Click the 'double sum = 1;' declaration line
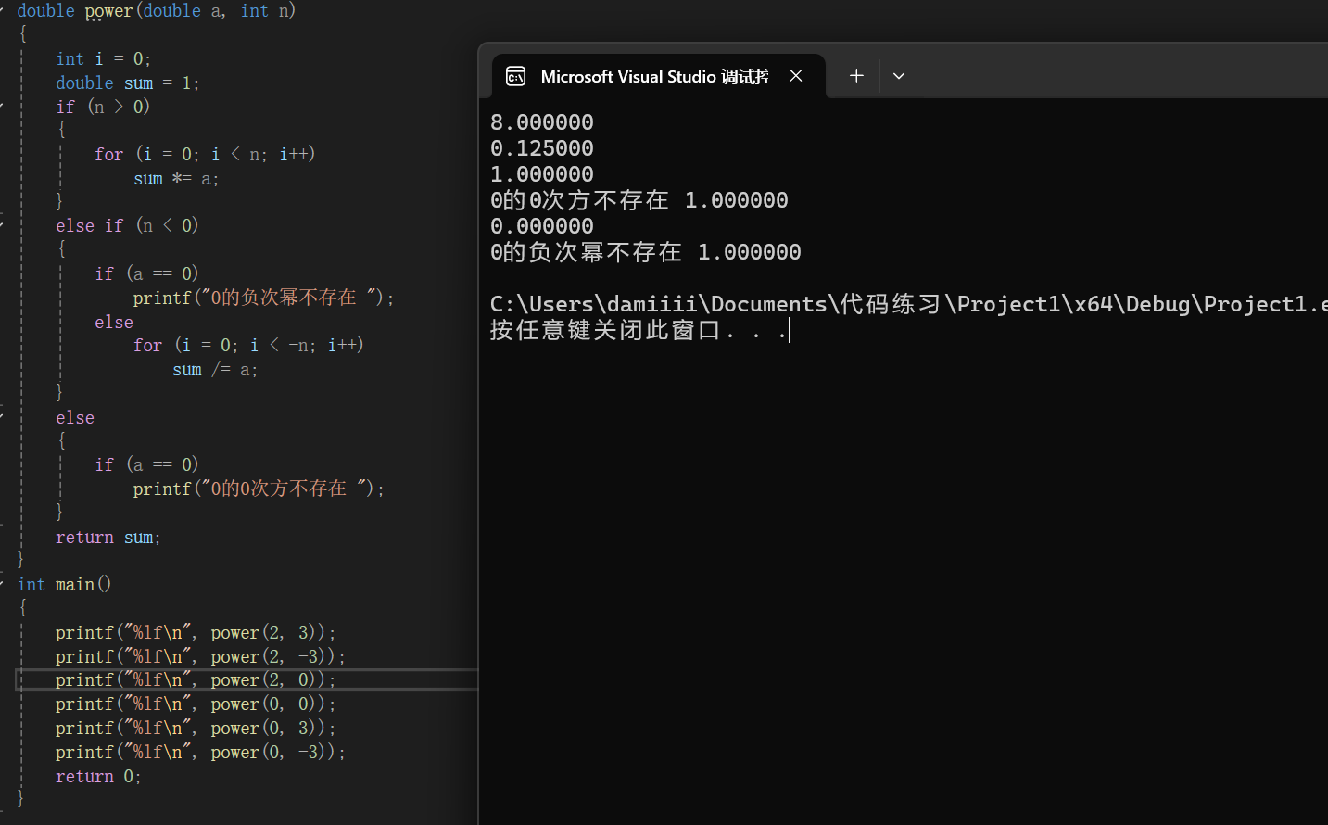Image resolution: width=1328 pixels, height=825 pixels. (x=127, y=83)
